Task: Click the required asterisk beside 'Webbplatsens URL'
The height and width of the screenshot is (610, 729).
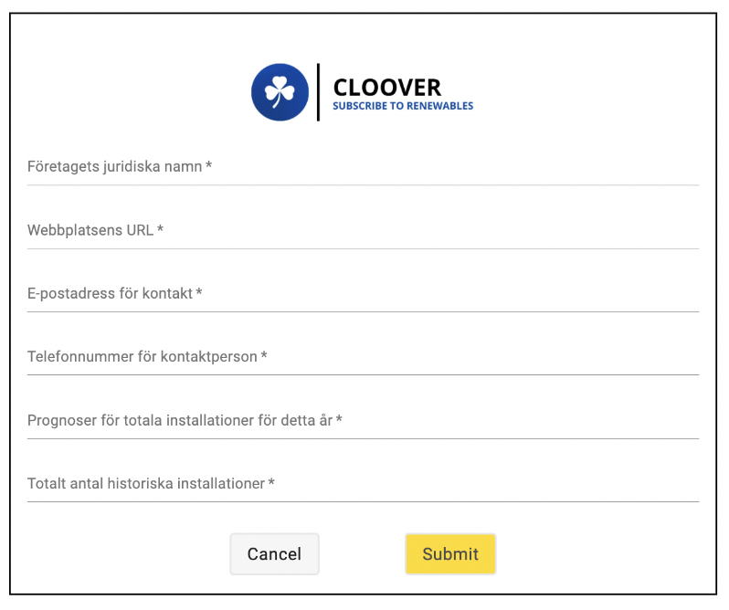Action: [x=160, y=227]
